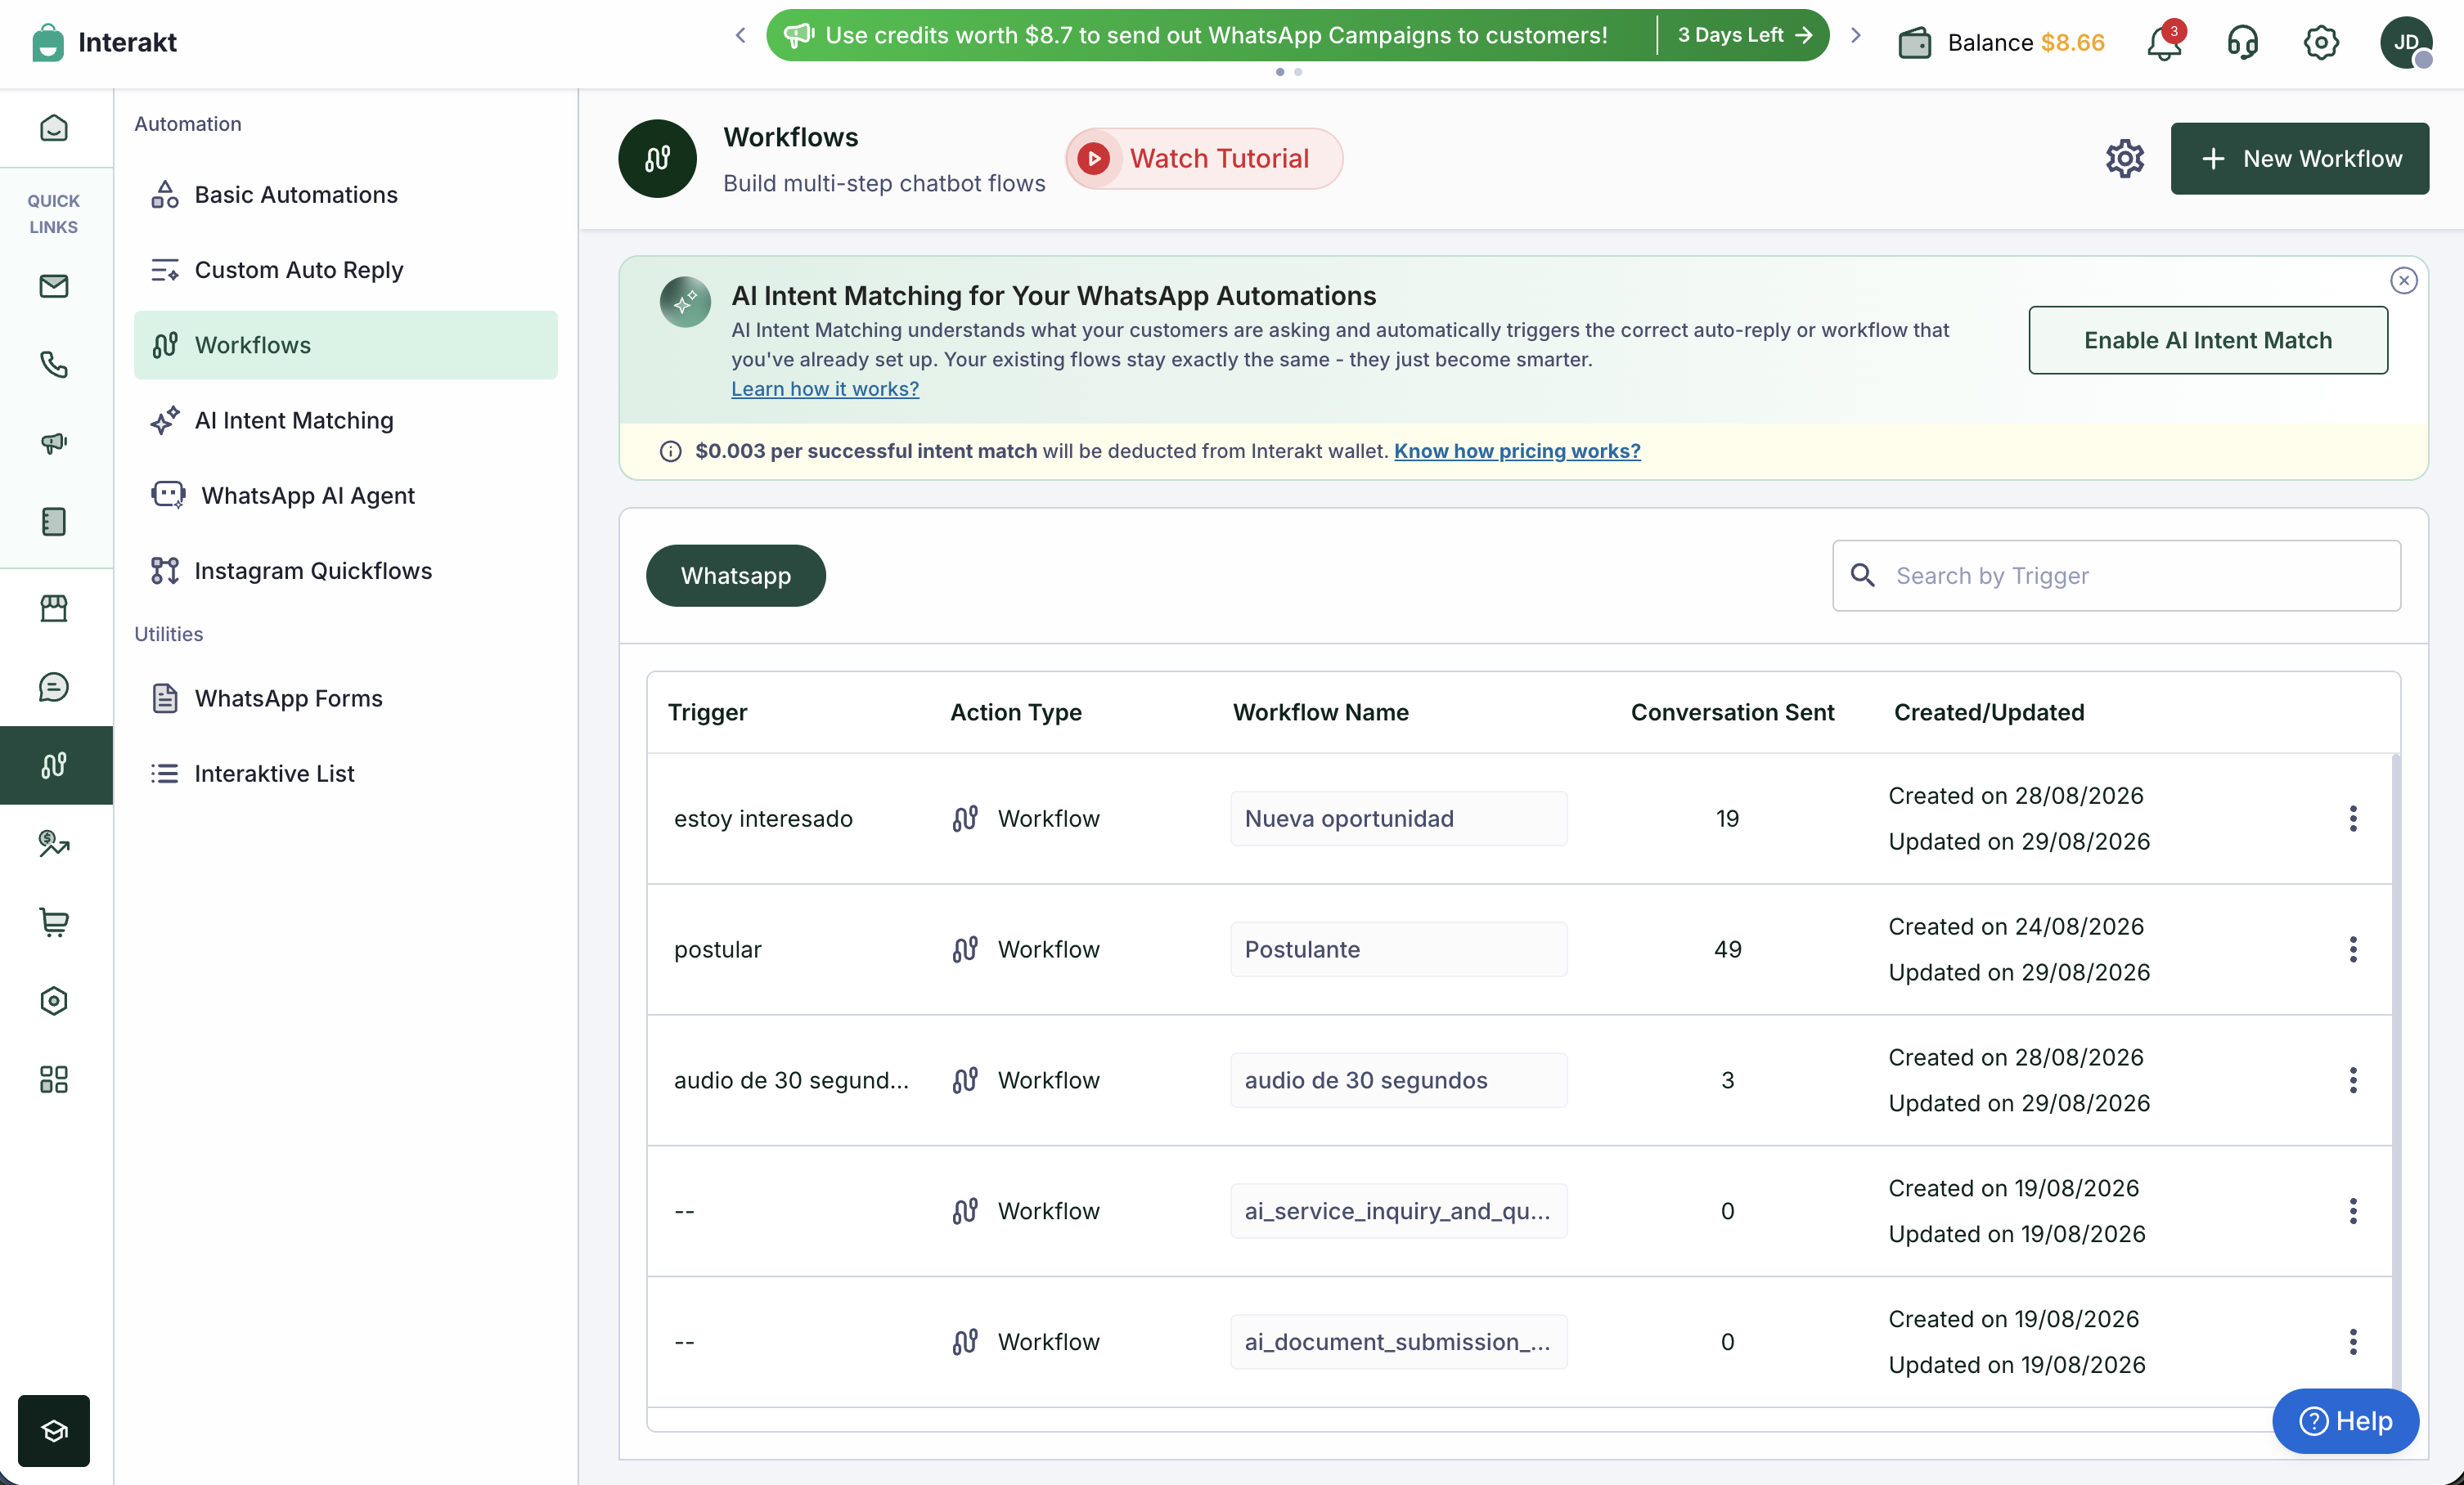2464x1485 pixels.
Task: Click Enable AI Intent Match button
Action: tap(2208, 340)
